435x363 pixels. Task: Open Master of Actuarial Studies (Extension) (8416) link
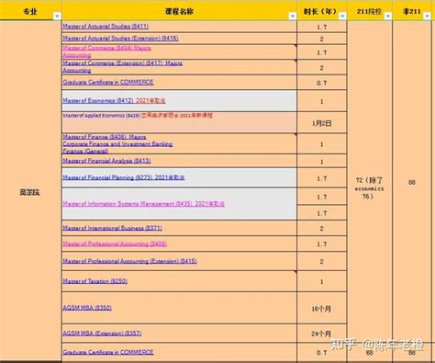click(120, 39)
